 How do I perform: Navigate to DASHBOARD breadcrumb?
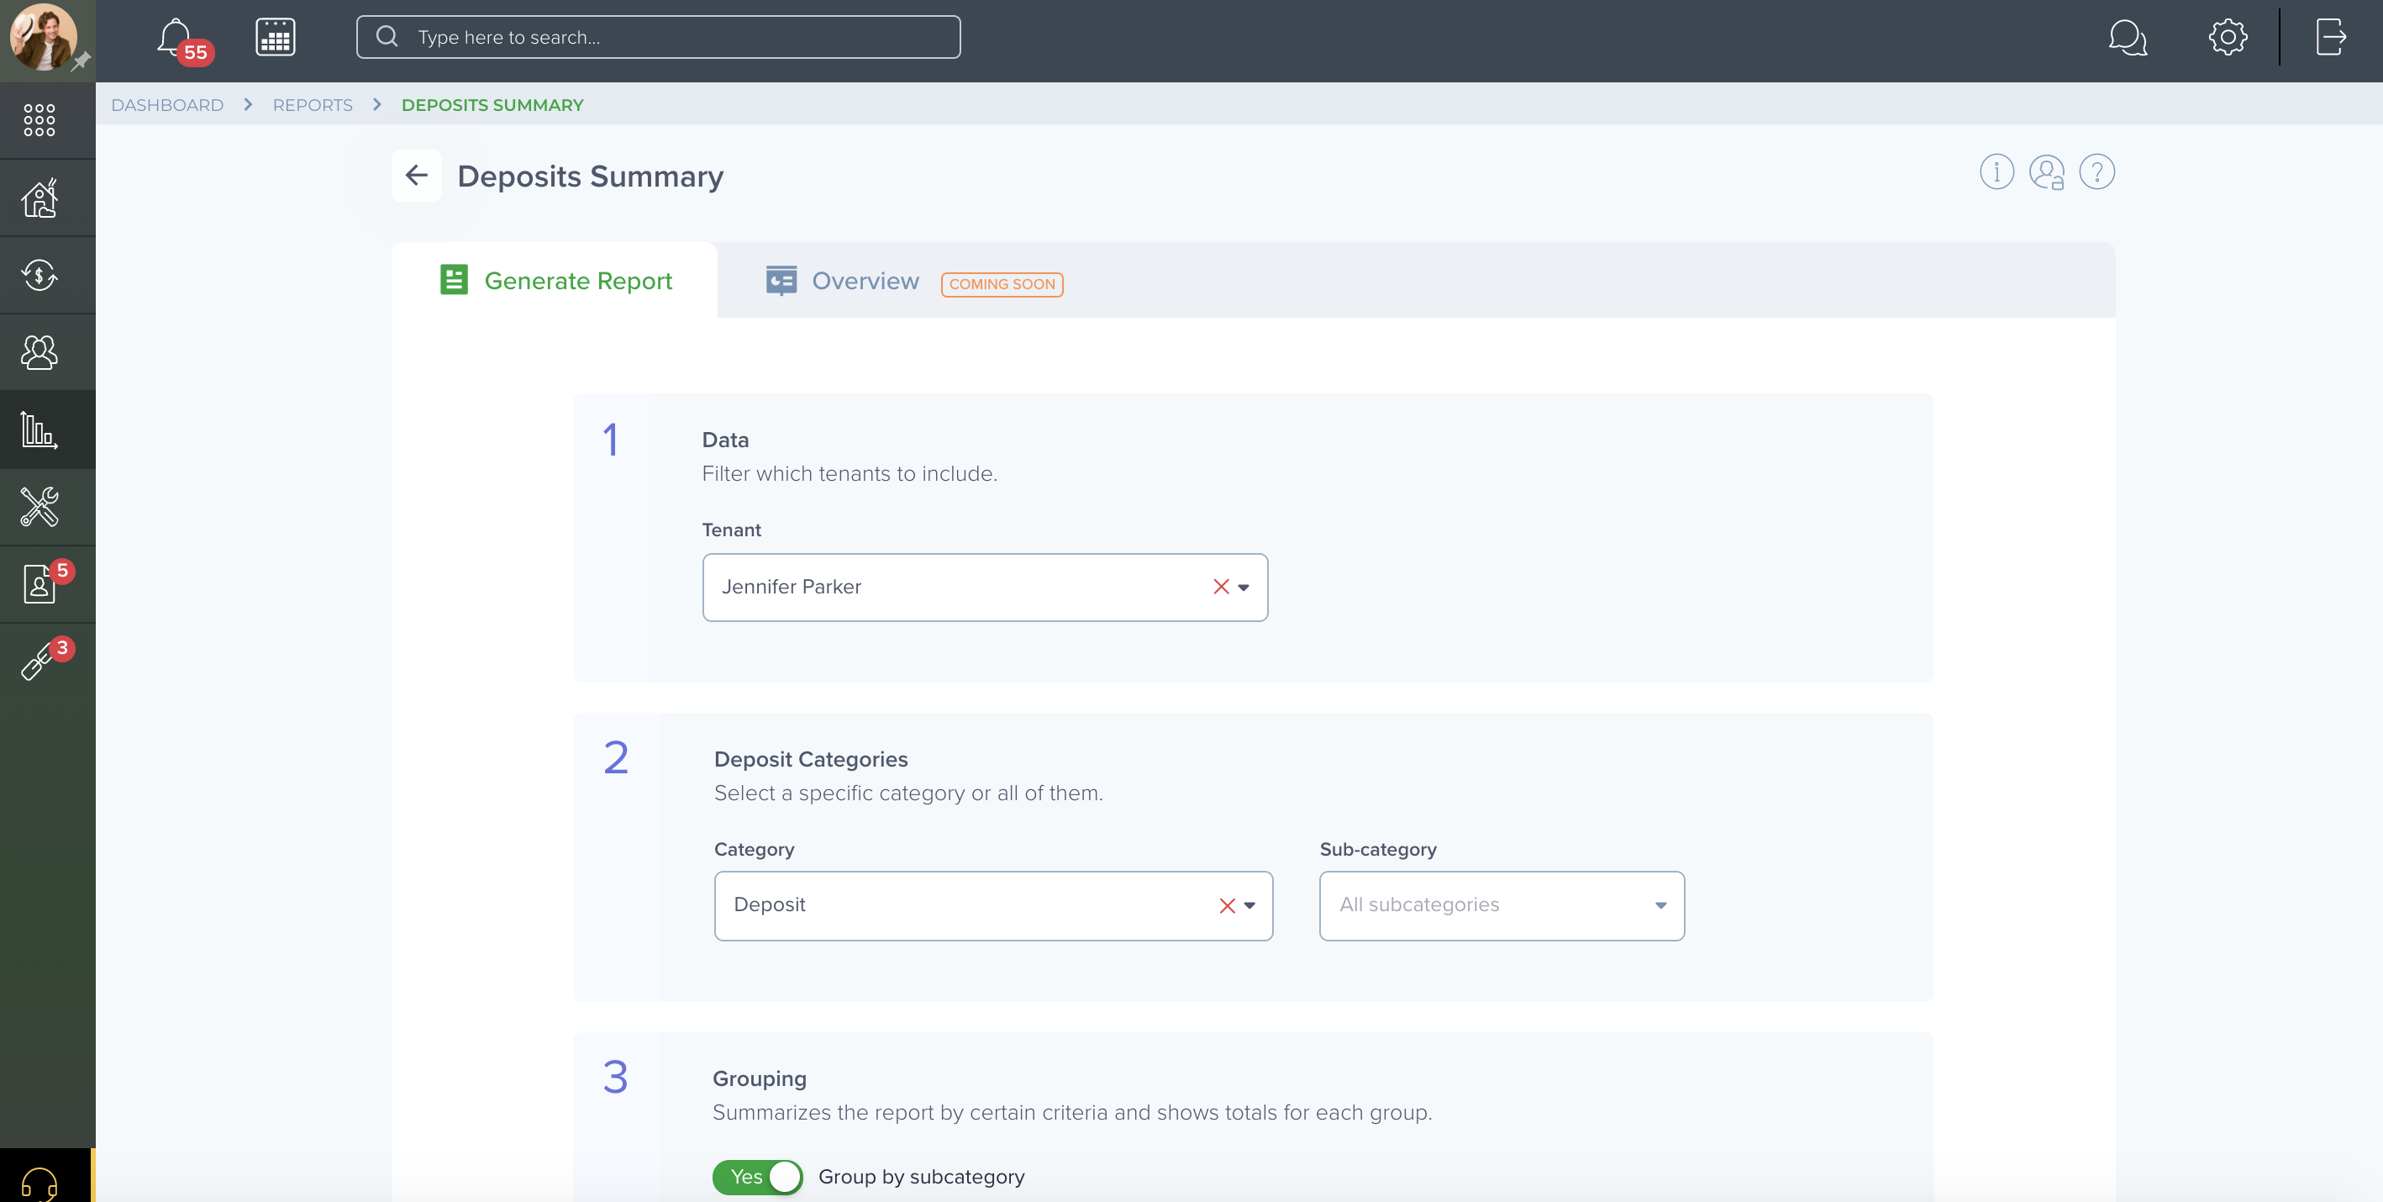pyautogui.click(x=167, y=104)
